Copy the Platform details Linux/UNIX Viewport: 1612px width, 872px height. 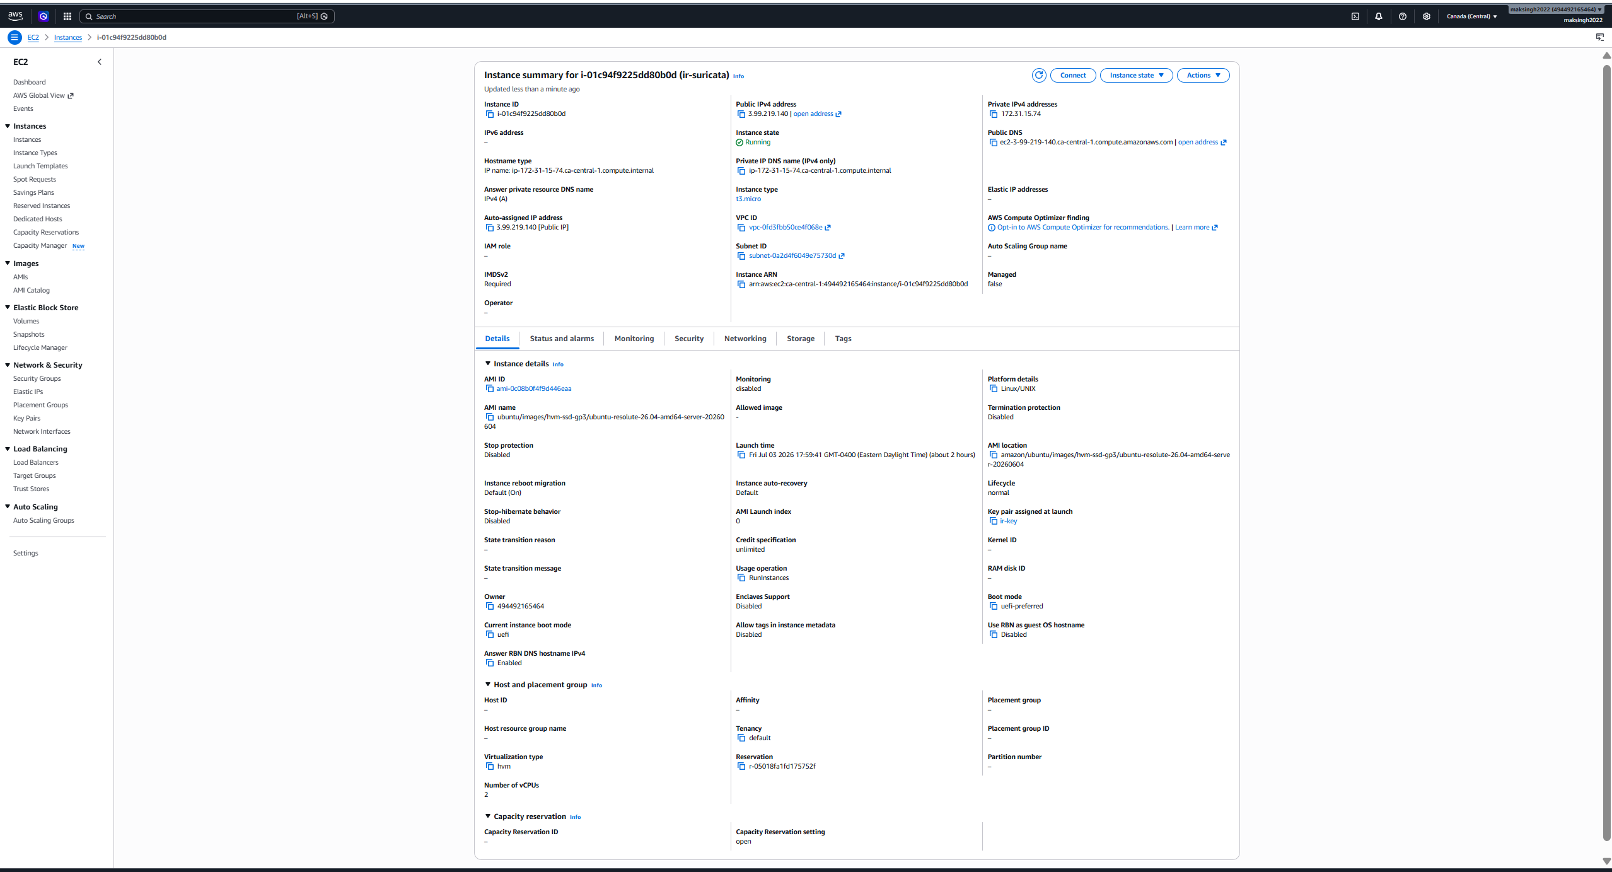point(994,389)
